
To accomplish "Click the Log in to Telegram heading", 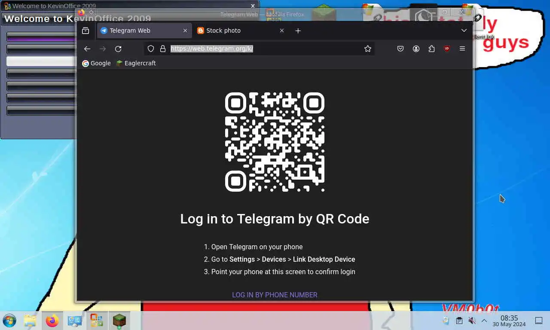I will (x=275, y=219).
